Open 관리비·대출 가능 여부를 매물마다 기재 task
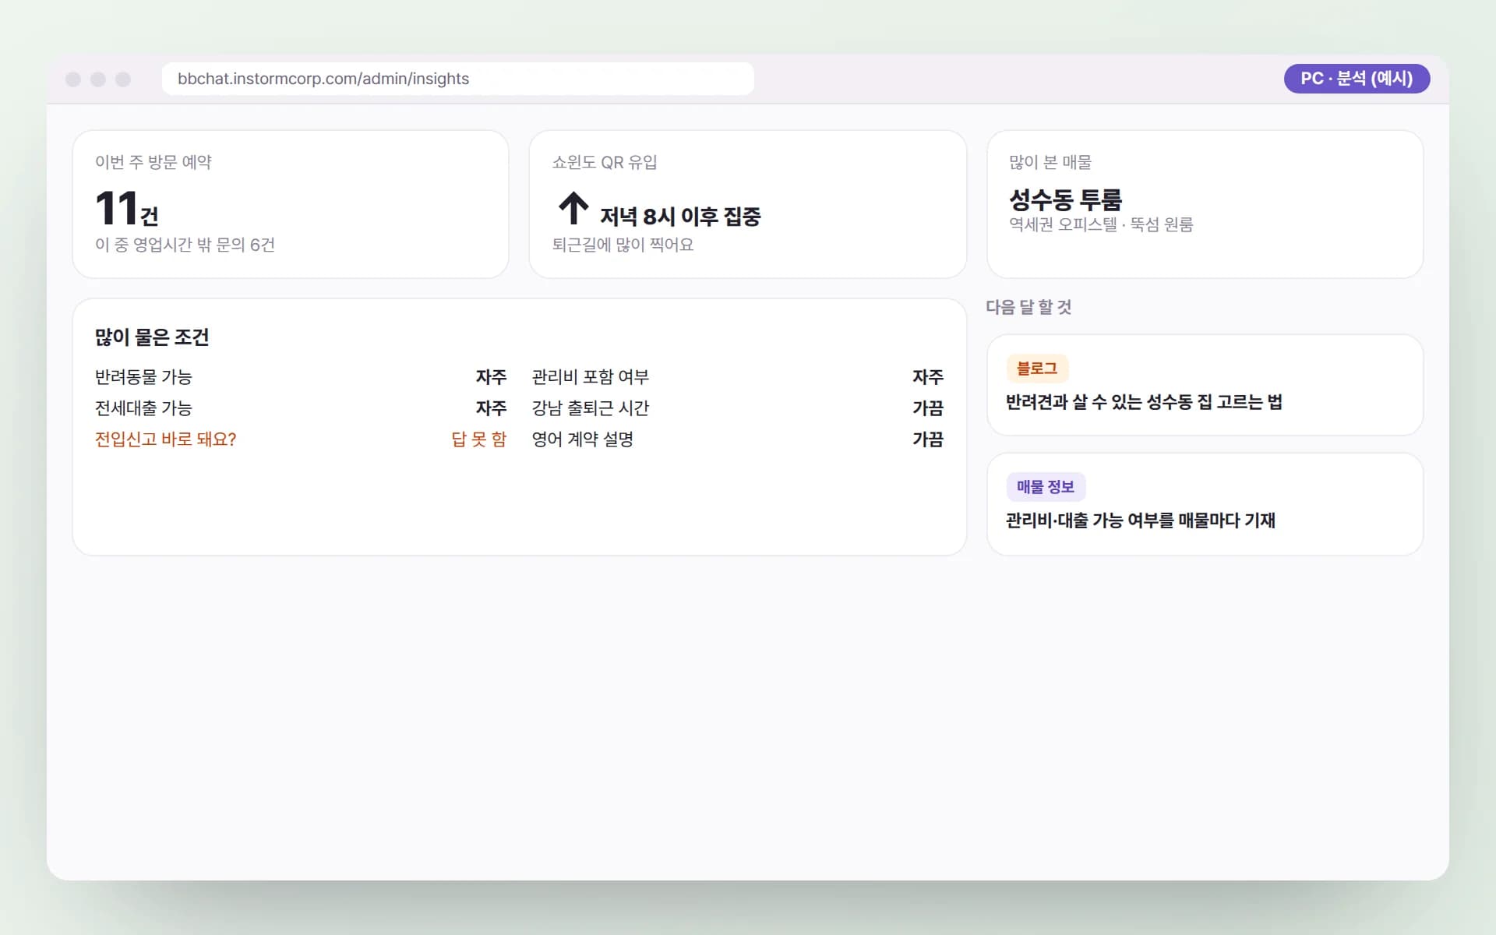Viewport: 1496px width, 935px height. (1141, 520)
